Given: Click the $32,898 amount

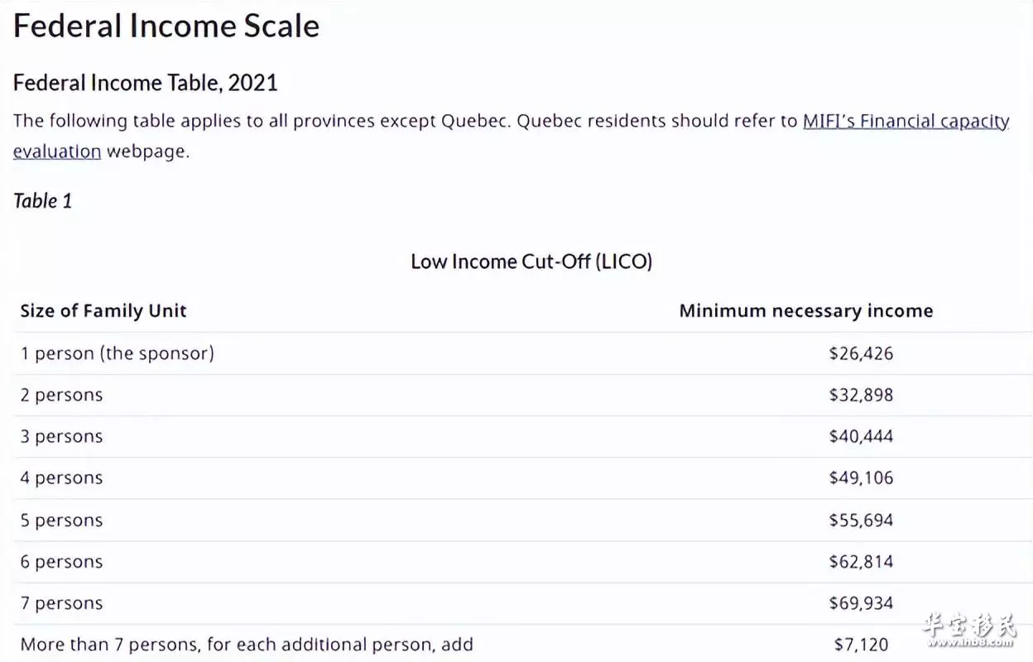Looking at the screenshot, I should (x=861, y=395).
